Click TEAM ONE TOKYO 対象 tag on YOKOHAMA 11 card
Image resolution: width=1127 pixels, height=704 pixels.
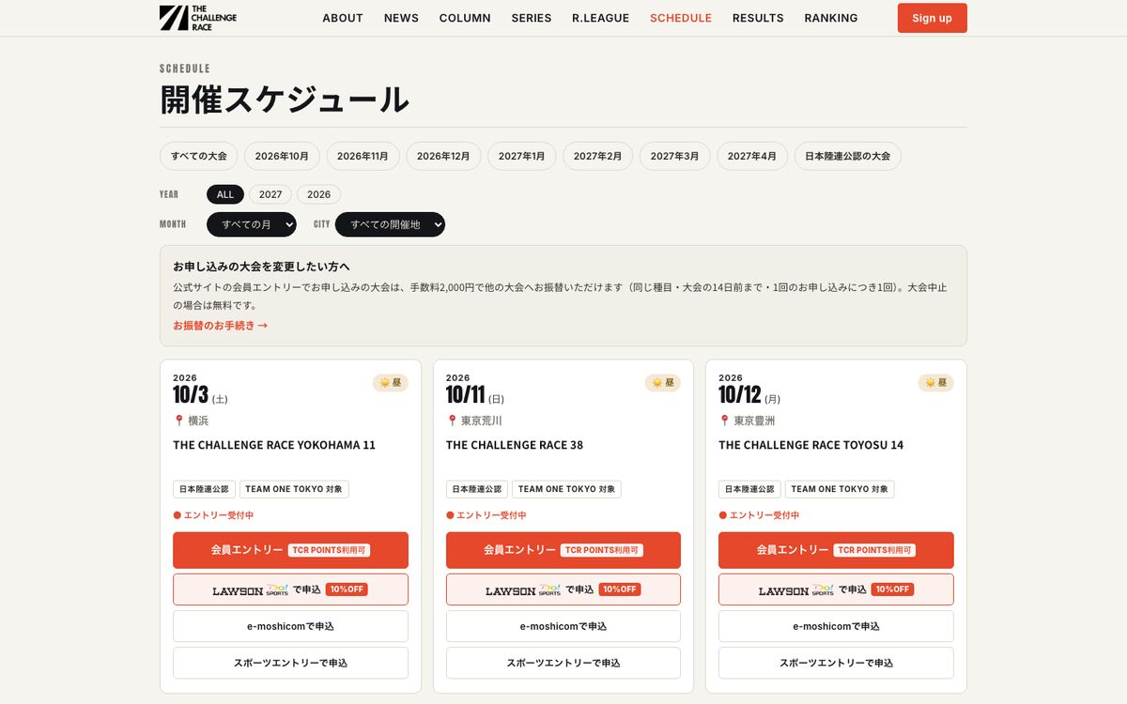point(294,489)
